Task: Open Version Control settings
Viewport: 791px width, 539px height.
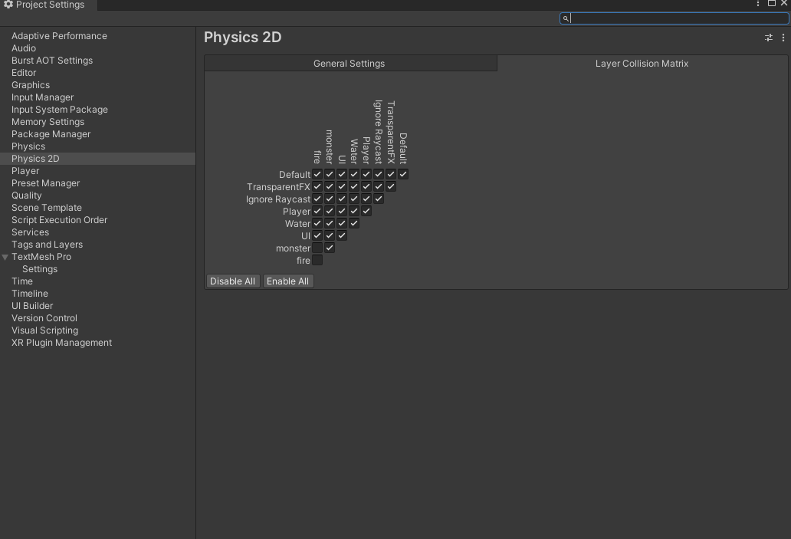Action: coord(44,318)
